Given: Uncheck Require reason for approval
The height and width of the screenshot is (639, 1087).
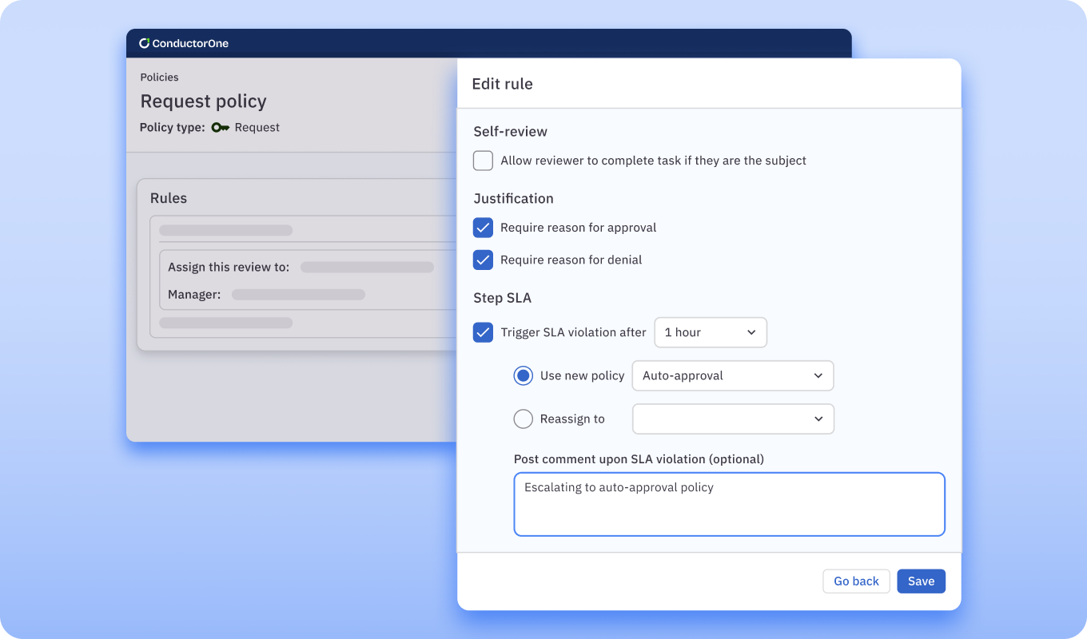Looking at the screenshot, I should coord(483,228).
